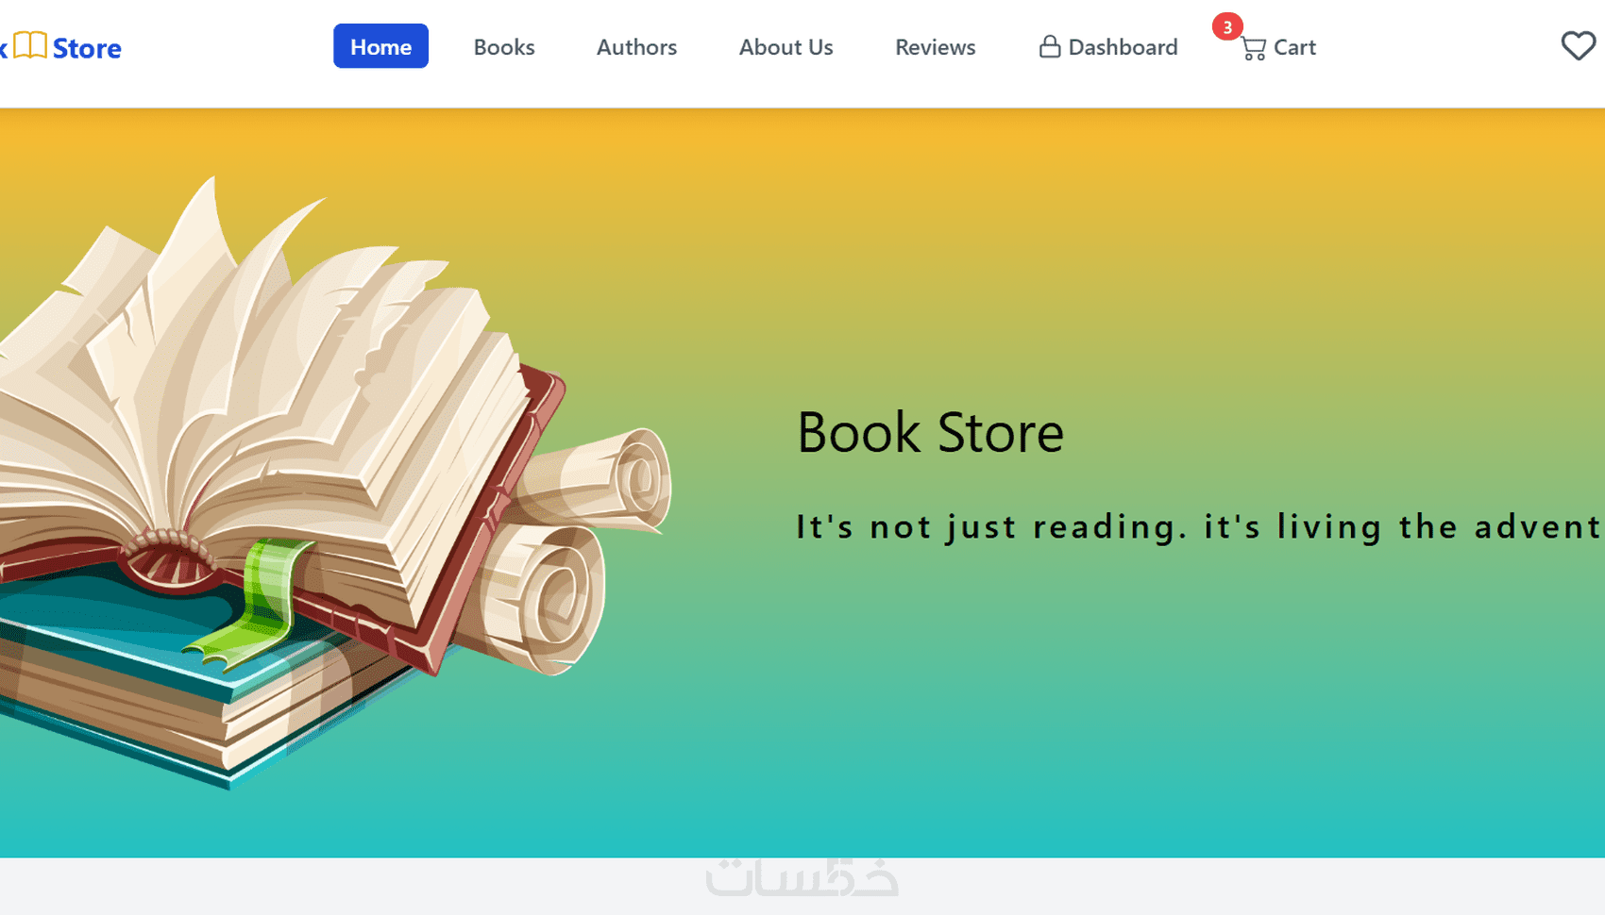The width and height of the screenshot is (1605, 915).
Task: Select the Home navigation button
Action: [x=380, y=46]
